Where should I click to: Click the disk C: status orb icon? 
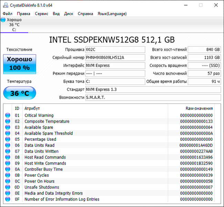[x=3, y=20]
